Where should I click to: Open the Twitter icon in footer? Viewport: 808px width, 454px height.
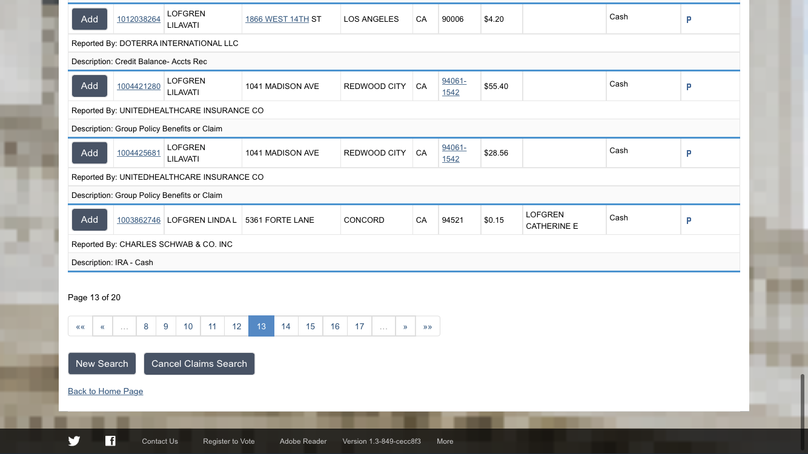click(74, 441)
